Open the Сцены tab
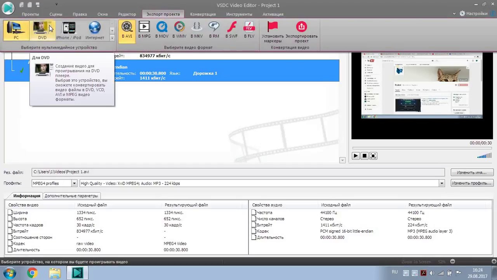The width and height of the screenshot is (497, 280). click(x=56, y=14)
